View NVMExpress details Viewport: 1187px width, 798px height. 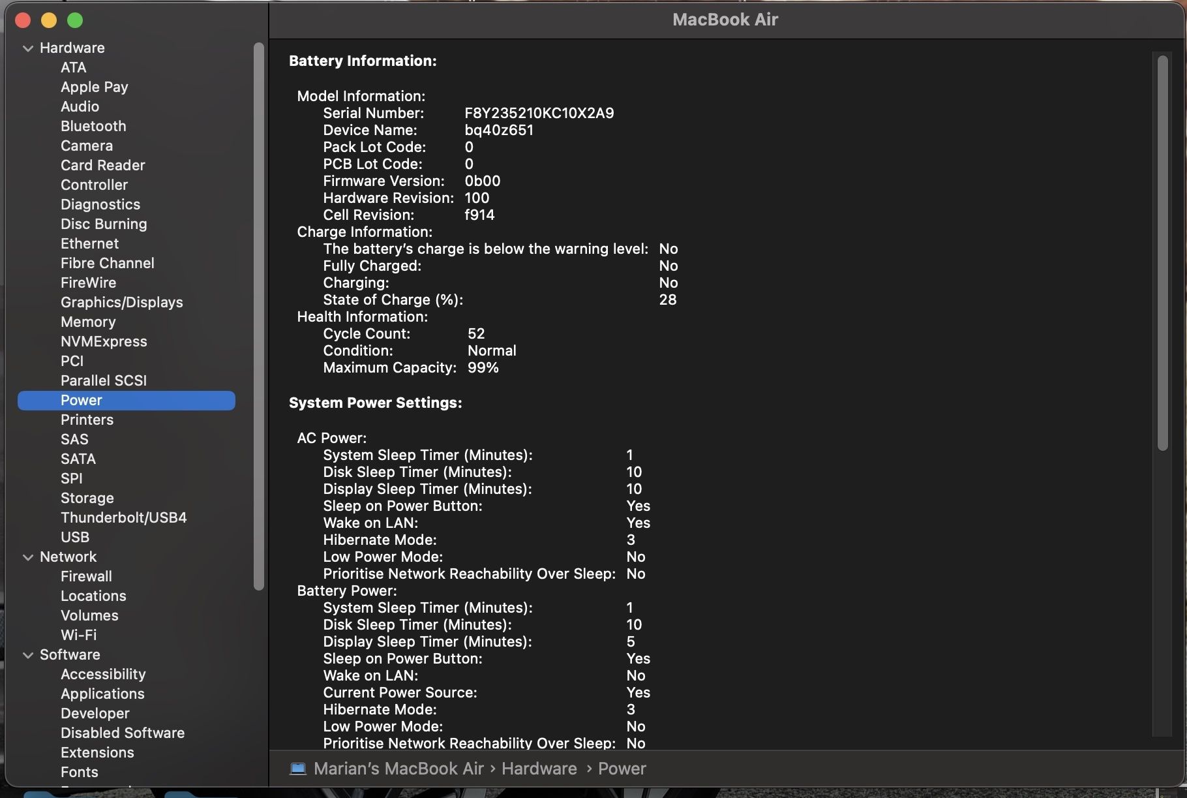104,341
